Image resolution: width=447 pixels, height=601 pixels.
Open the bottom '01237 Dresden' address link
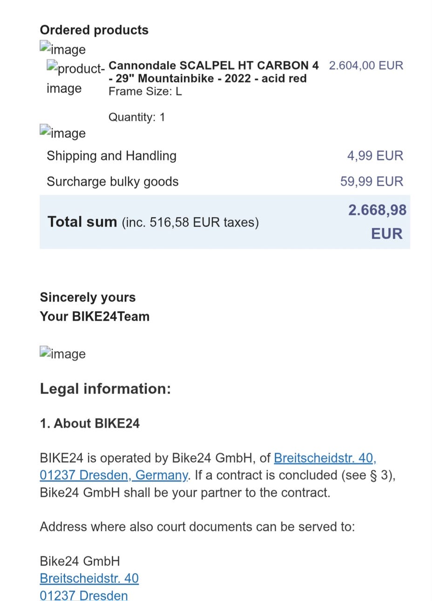[83, 595]
